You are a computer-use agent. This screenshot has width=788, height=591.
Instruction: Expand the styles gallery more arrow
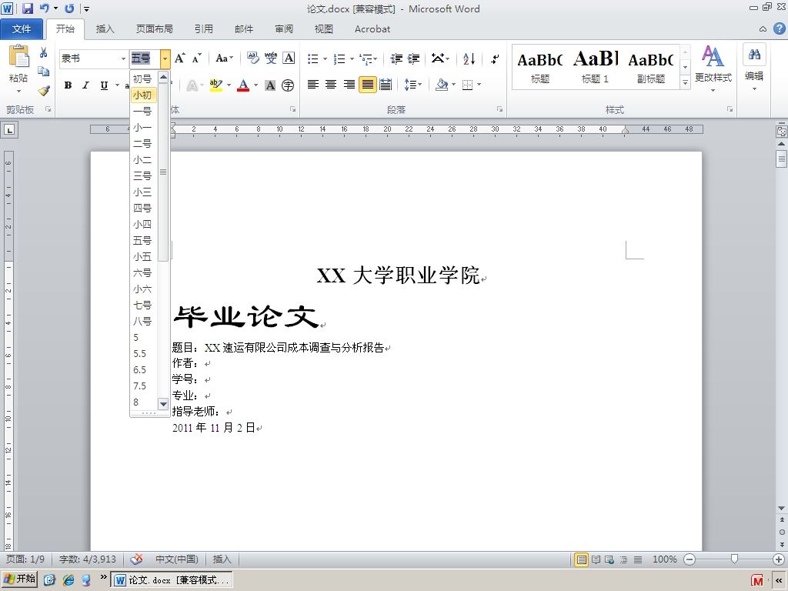(x=685, y=82)
